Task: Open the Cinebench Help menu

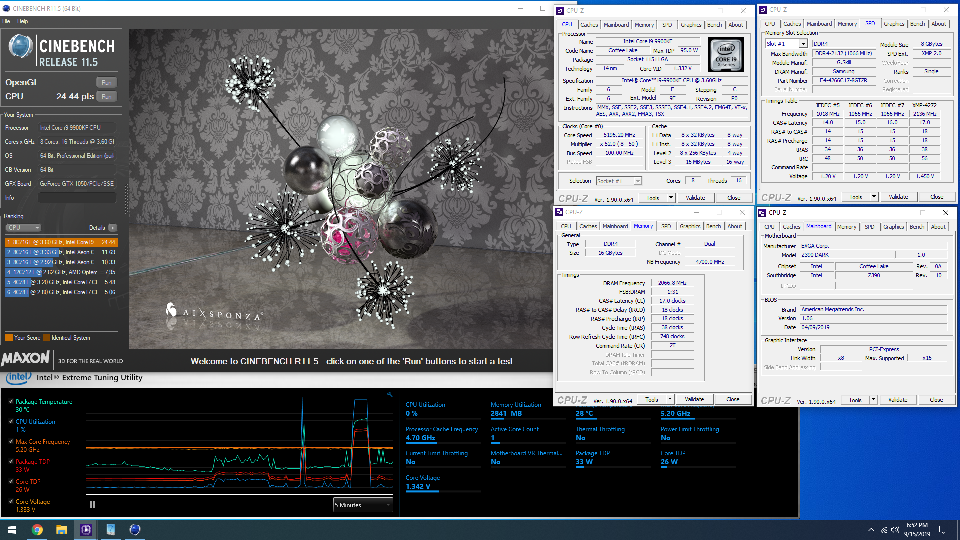Action: (x=22, y=21)
